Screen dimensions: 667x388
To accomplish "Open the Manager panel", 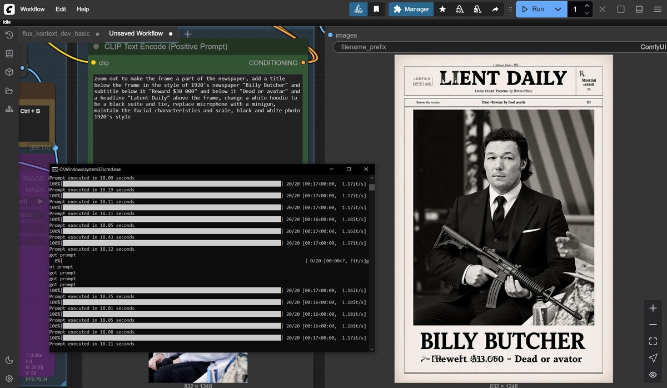I will tap(411, 9).
